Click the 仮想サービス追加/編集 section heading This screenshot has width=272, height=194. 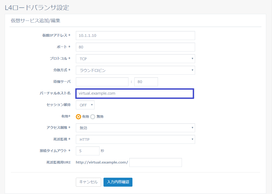(36, 21)
